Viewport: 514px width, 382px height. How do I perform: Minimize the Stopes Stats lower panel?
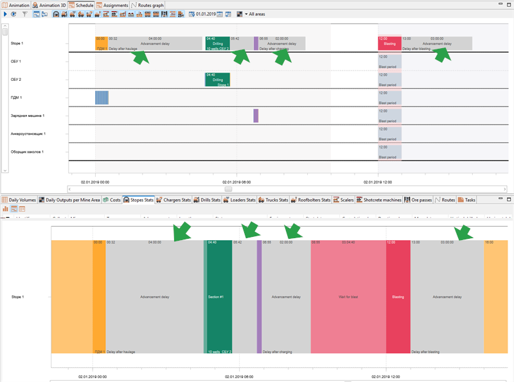pos(501,198)
